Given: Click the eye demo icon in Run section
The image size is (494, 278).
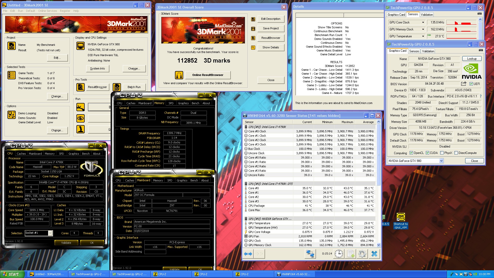Looking at the screenshot, I should click(81, 118).
